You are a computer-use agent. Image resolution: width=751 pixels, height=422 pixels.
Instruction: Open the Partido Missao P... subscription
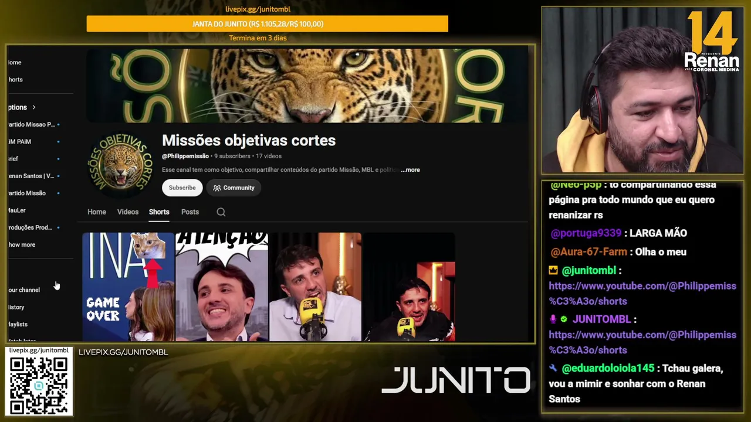(32, 125)
